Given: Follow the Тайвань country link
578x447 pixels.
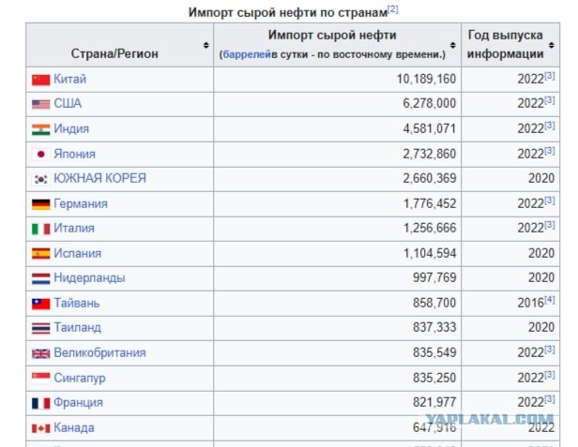Looking at the screenshot, I should tap(77, 304).
